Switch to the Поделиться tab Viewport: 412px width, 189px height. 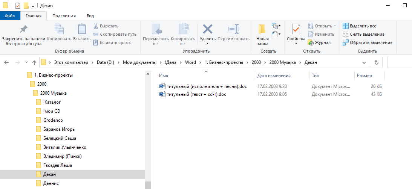click(64, 16)
